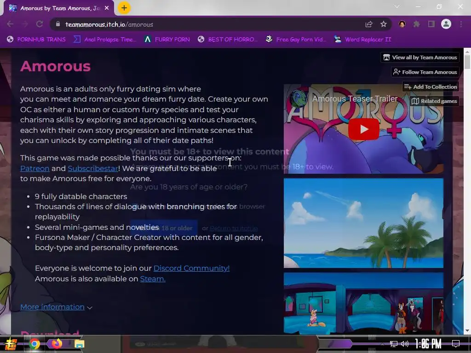This screenshot has height=353, width=471.
Task: Click the network icon in system tray
Action: [x=394, y=344]
